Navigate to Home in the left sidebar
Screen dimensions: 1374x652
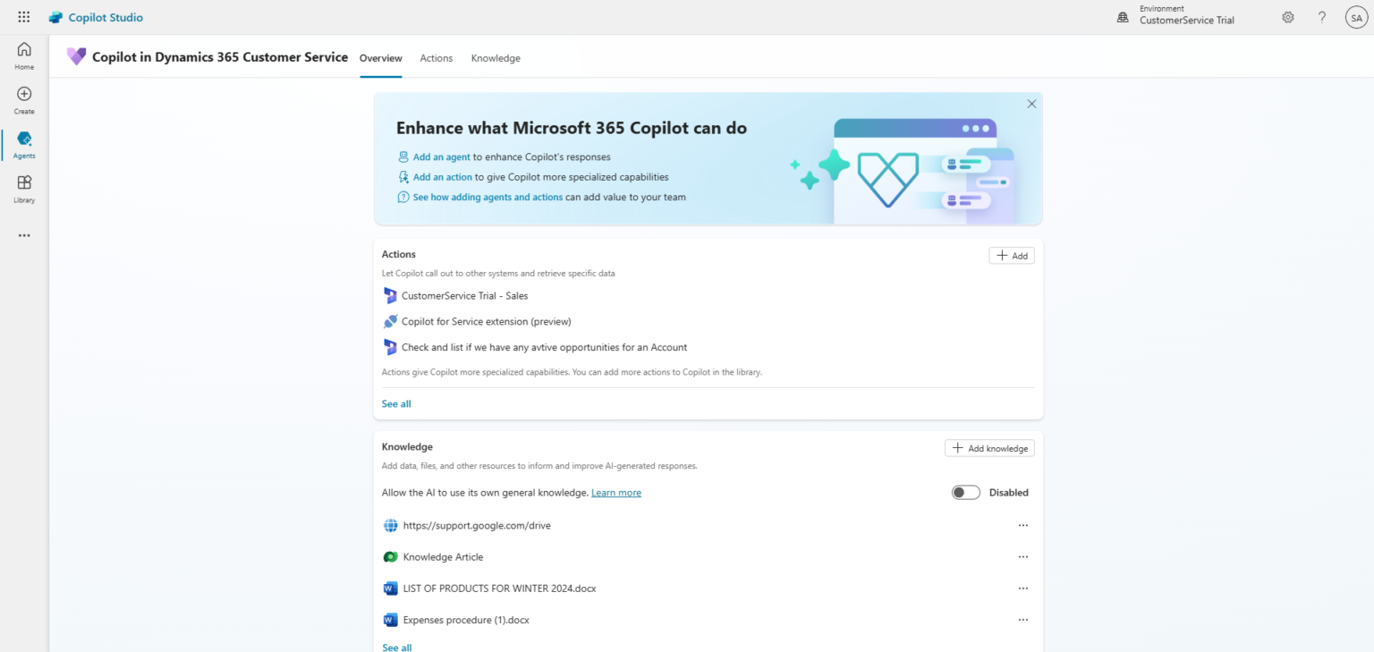[23, 55]
